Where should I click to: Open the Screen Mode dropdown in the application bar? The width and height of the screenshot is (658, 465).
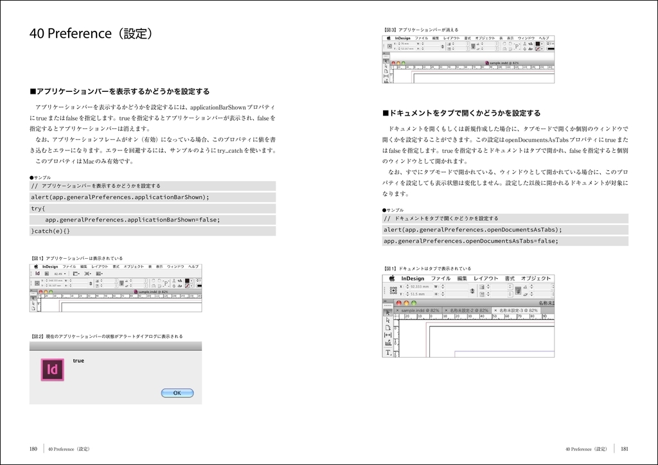click(x=87, y=274)
